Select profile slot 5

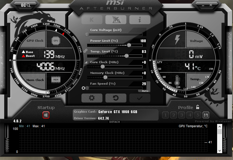coord(198,115)
